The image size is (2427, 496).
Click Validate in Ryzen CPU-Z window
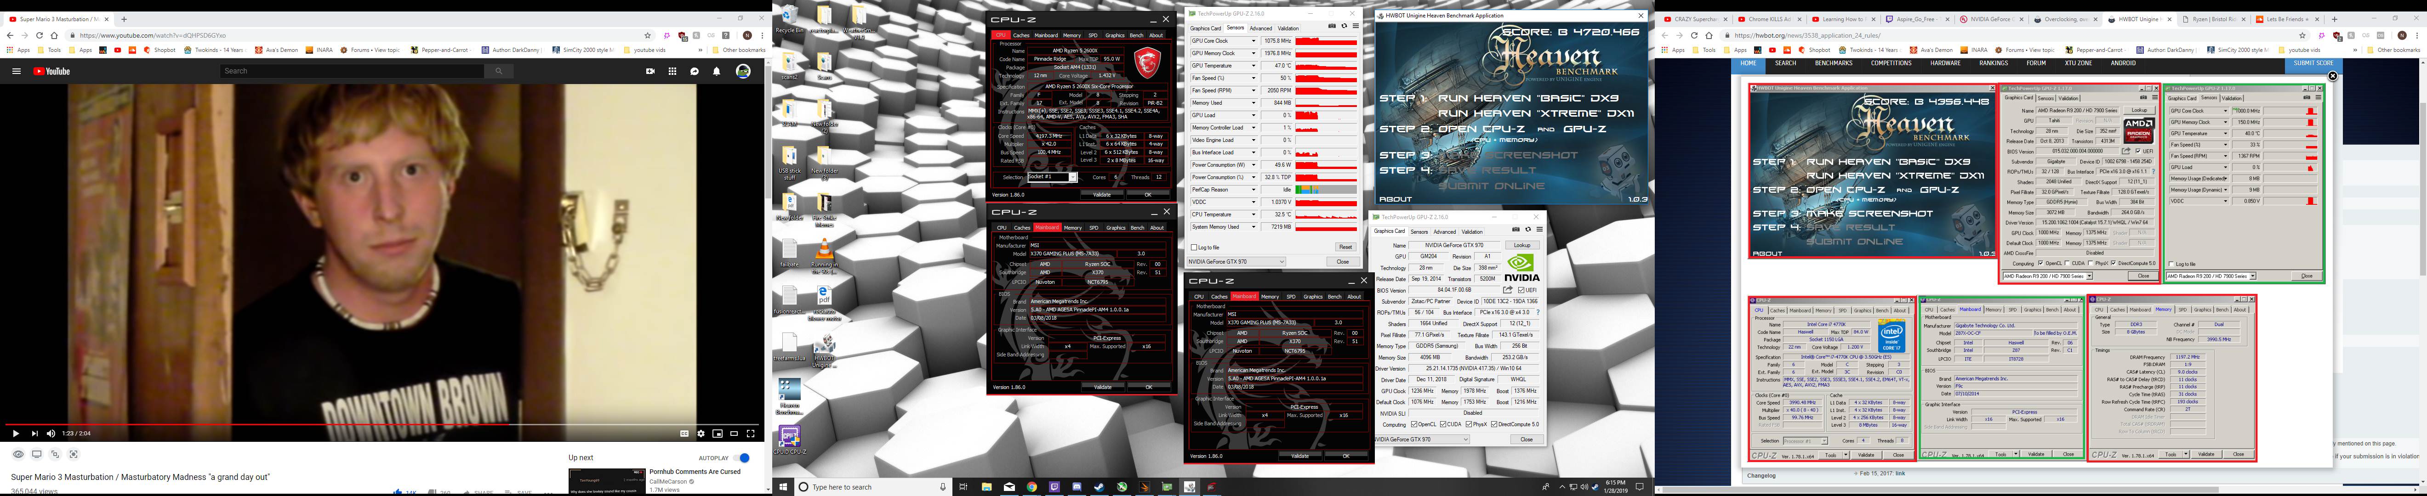tap(1101, 195)
